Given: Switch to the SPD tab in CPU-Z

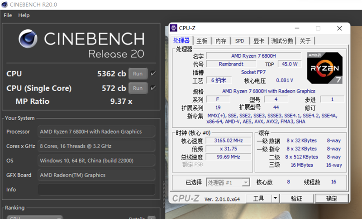Looking at the screenshot, I should tap(240, 41).
